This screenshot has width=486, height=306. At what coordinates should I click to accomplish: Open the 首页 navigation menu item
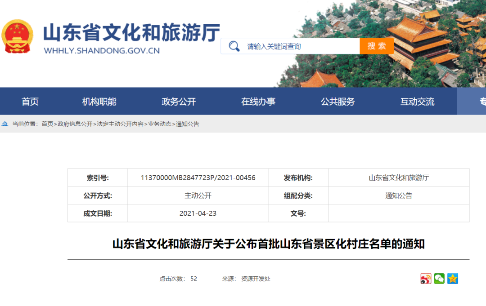click(x=30, y=102)
